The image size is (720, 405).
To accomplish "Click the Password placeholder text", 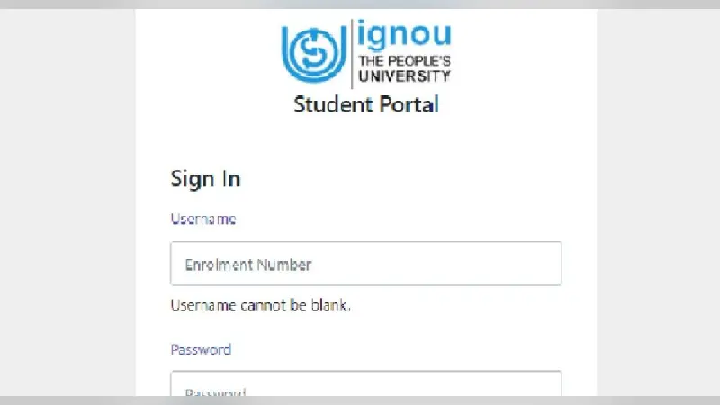I will tap(215, 392).
